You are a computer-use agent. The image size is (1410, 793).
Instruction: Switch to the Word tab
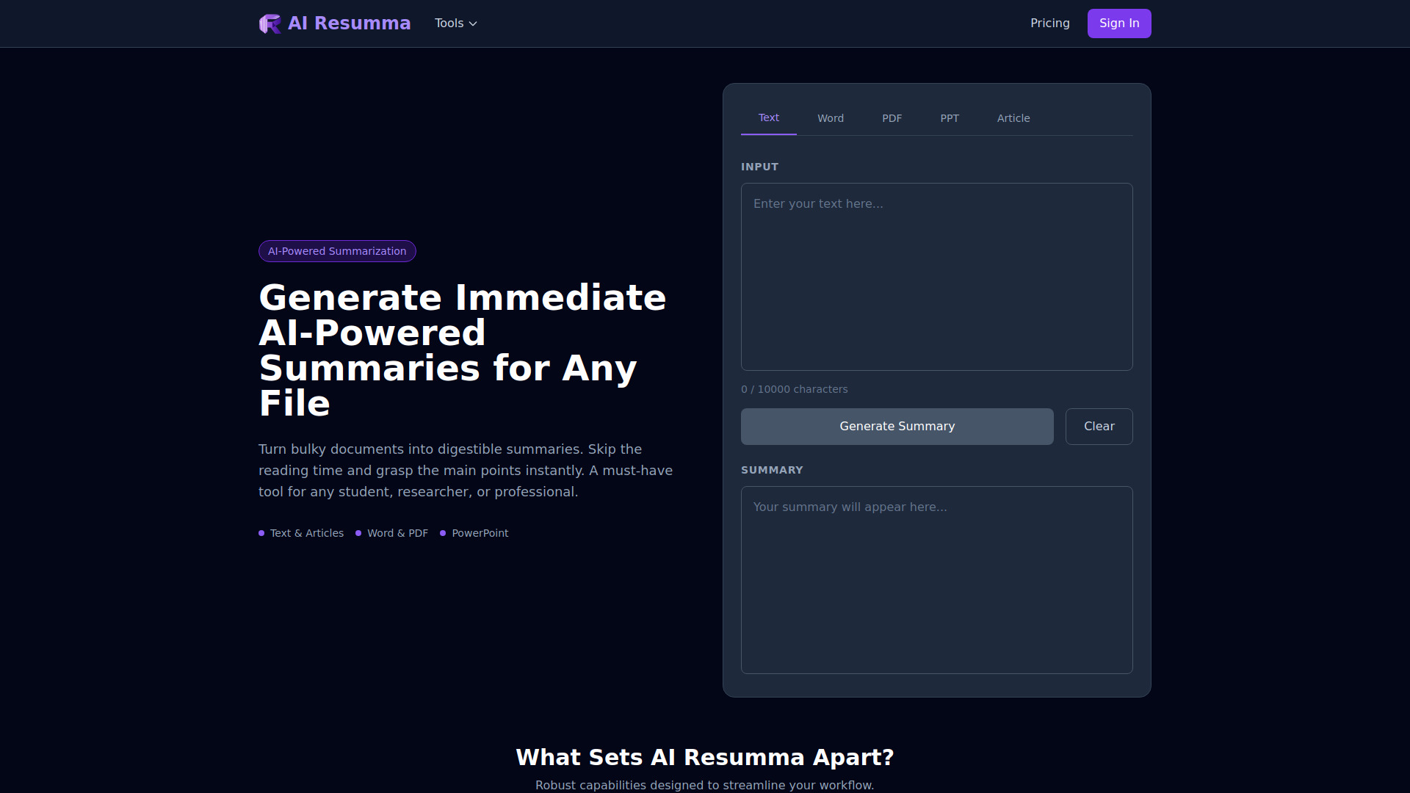click(x=831, y=118)
